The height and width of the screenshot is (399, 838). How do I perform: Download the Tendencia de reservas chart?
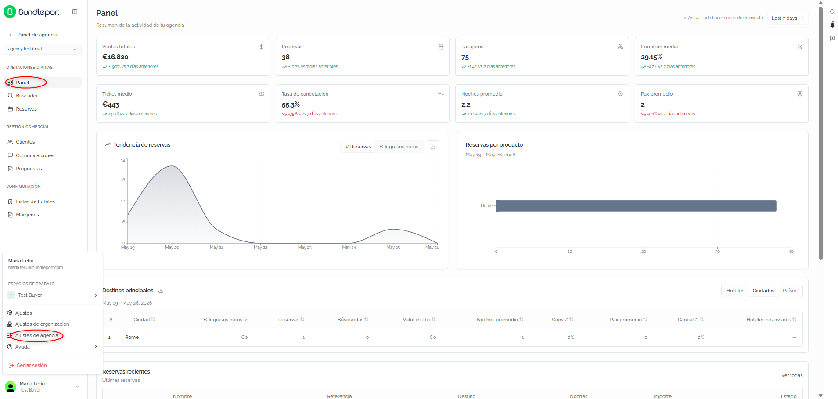pos(433,147)
